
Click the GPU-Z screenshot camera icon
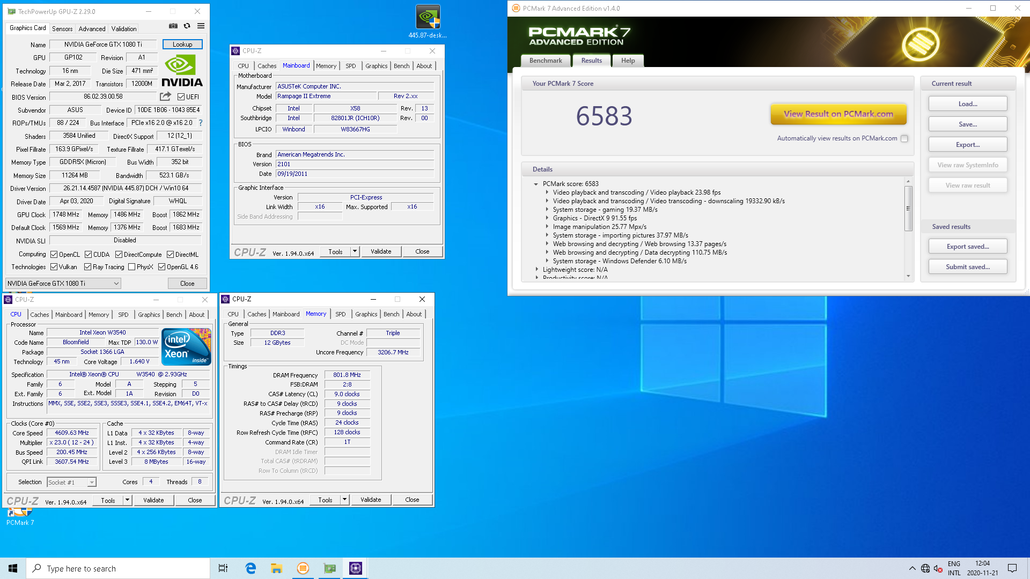pos(173,26)
